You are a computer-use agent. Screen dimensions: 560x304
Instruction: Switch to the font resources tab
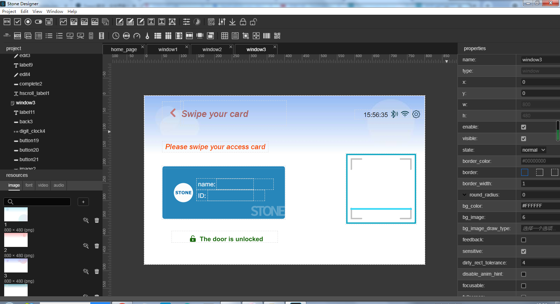click(29, 185)
